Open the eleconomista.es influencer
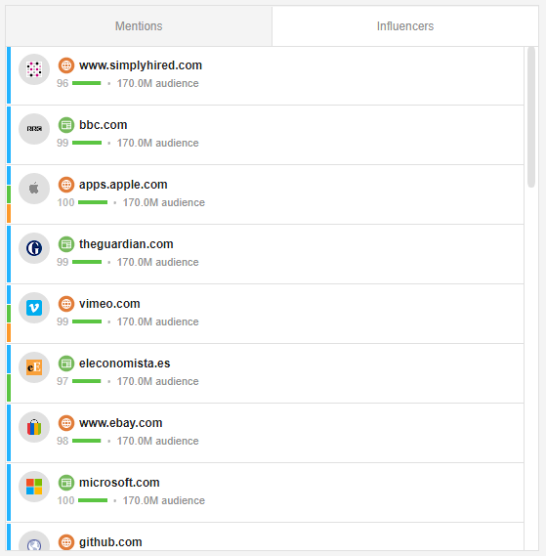Viewport: 546px width, 556px height. pos(124,364)
